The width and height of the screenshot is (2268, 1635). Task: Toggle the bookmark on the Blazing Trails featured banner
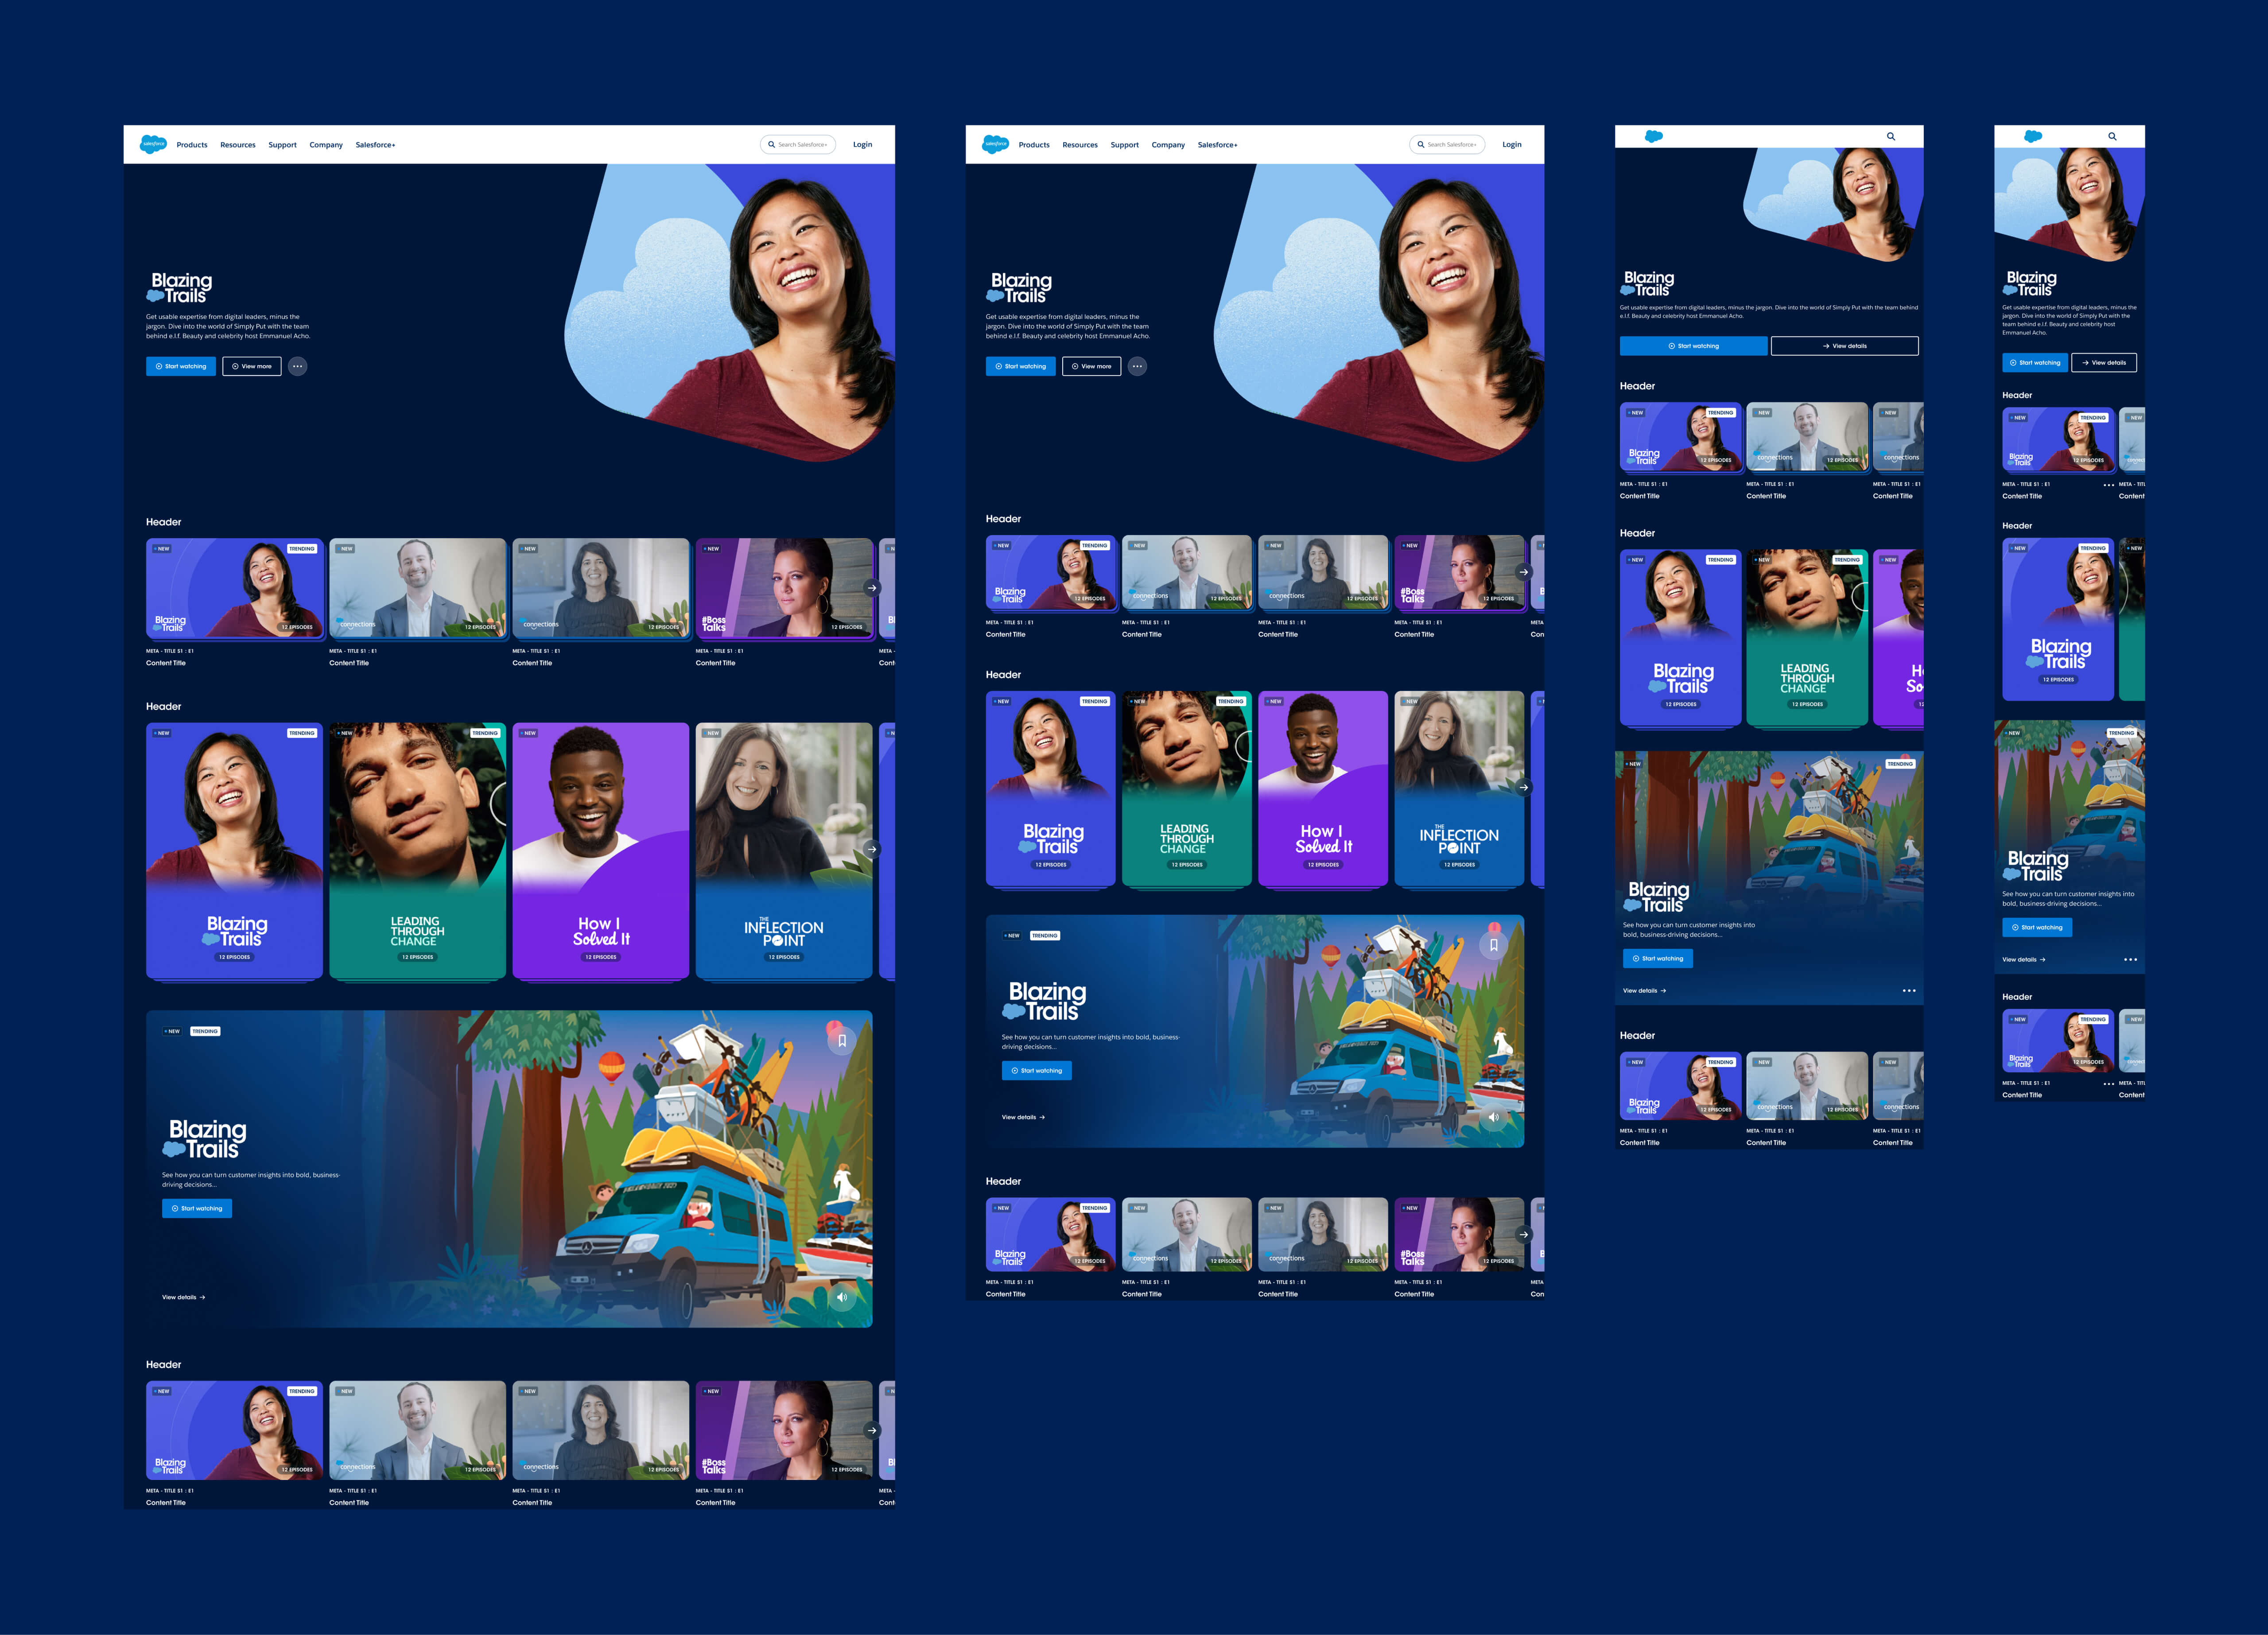tap(842, 1040)
